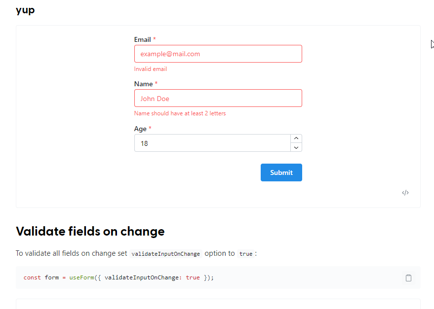Click the clipboard icon beside the code block
The image size is (434, 309).
click(408, 277)
